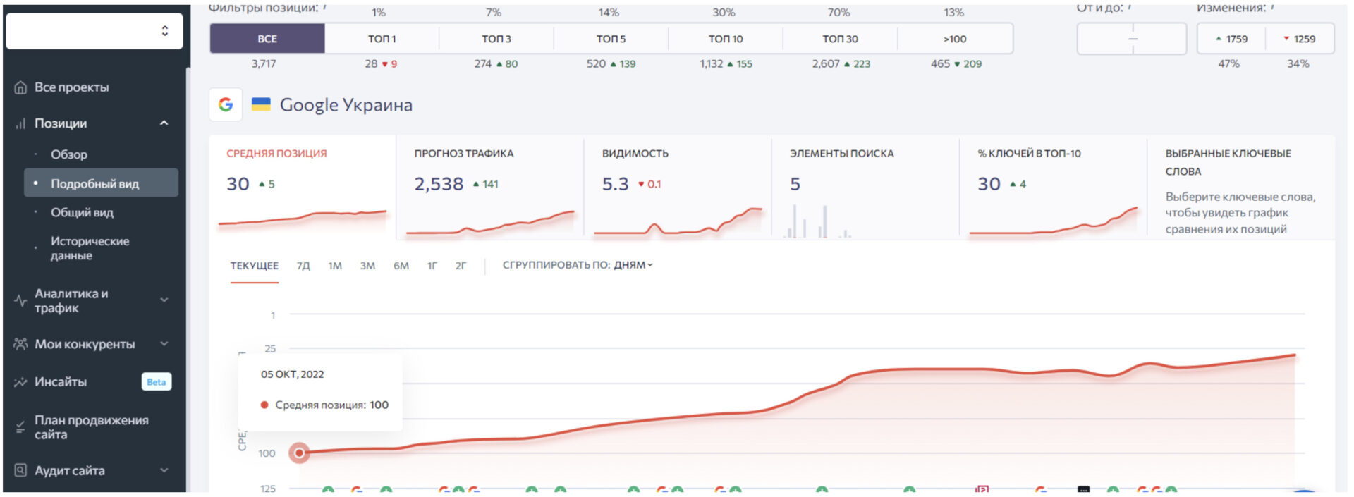Viewport: 1354px width, 497px height.
Task: Open План продвижения сайта
Action: tap(91, 427)
